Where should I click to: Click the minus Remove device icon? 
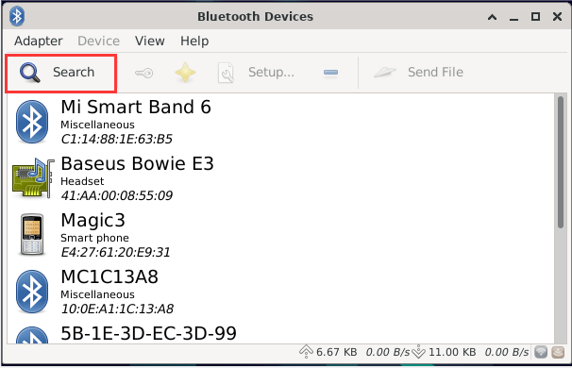(x=330, y=73)
